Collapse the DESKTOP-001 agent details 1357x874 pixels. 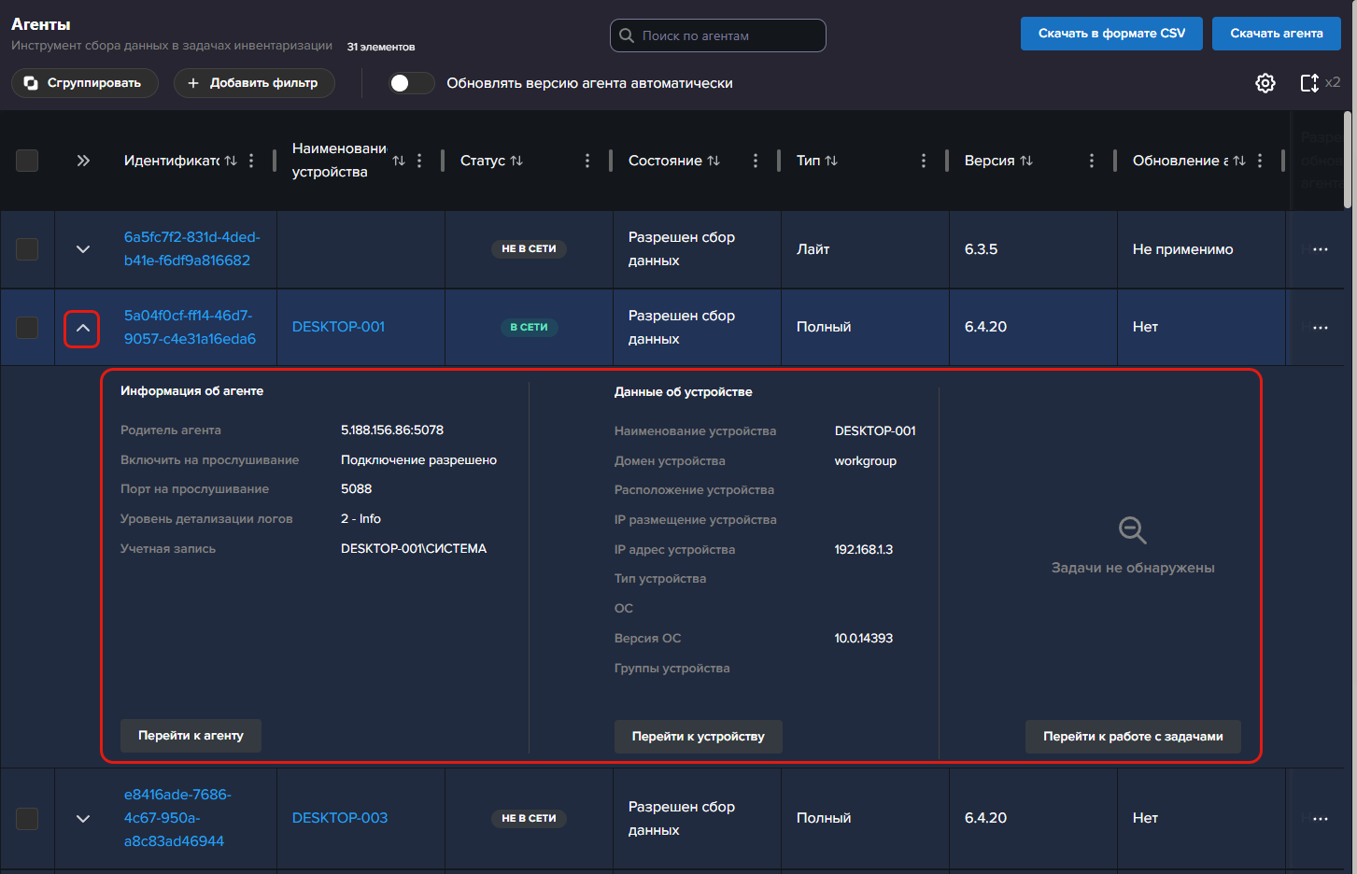pyautogui.click(x=82, y=329)
